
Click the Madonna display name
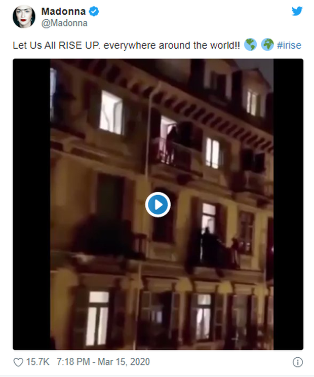[63, 11]
